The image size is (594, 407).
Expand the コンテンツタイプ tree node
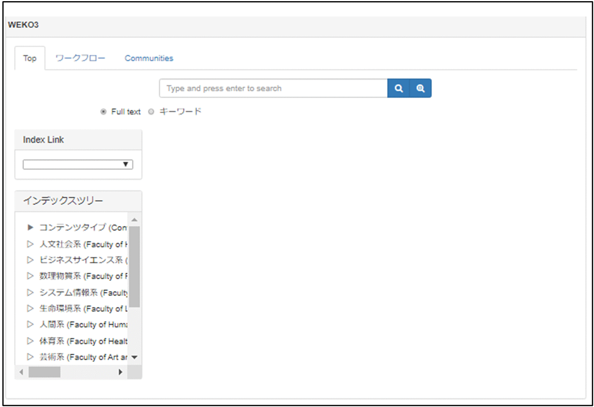click(x=30, y=227)
